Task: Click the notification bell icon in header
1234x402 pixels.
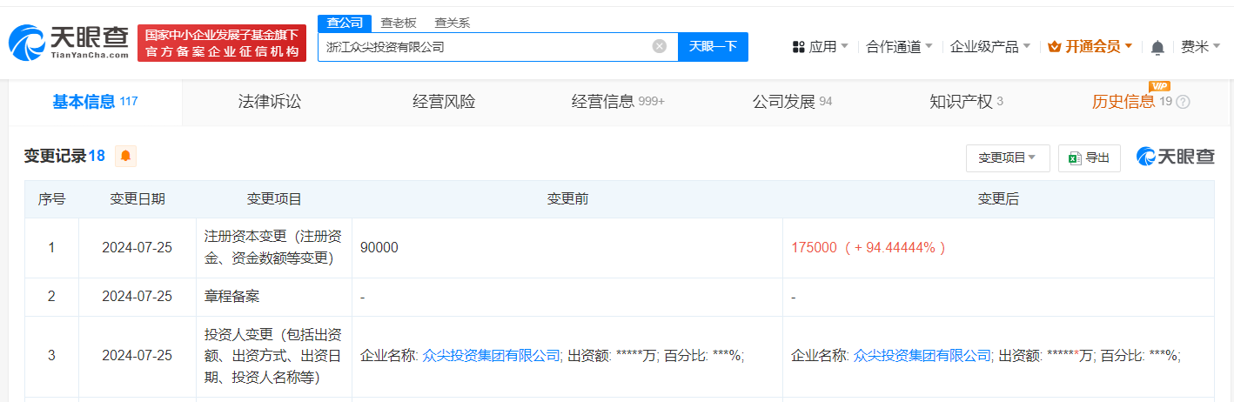Action: pyautogui.click(x=1157, y=47)
